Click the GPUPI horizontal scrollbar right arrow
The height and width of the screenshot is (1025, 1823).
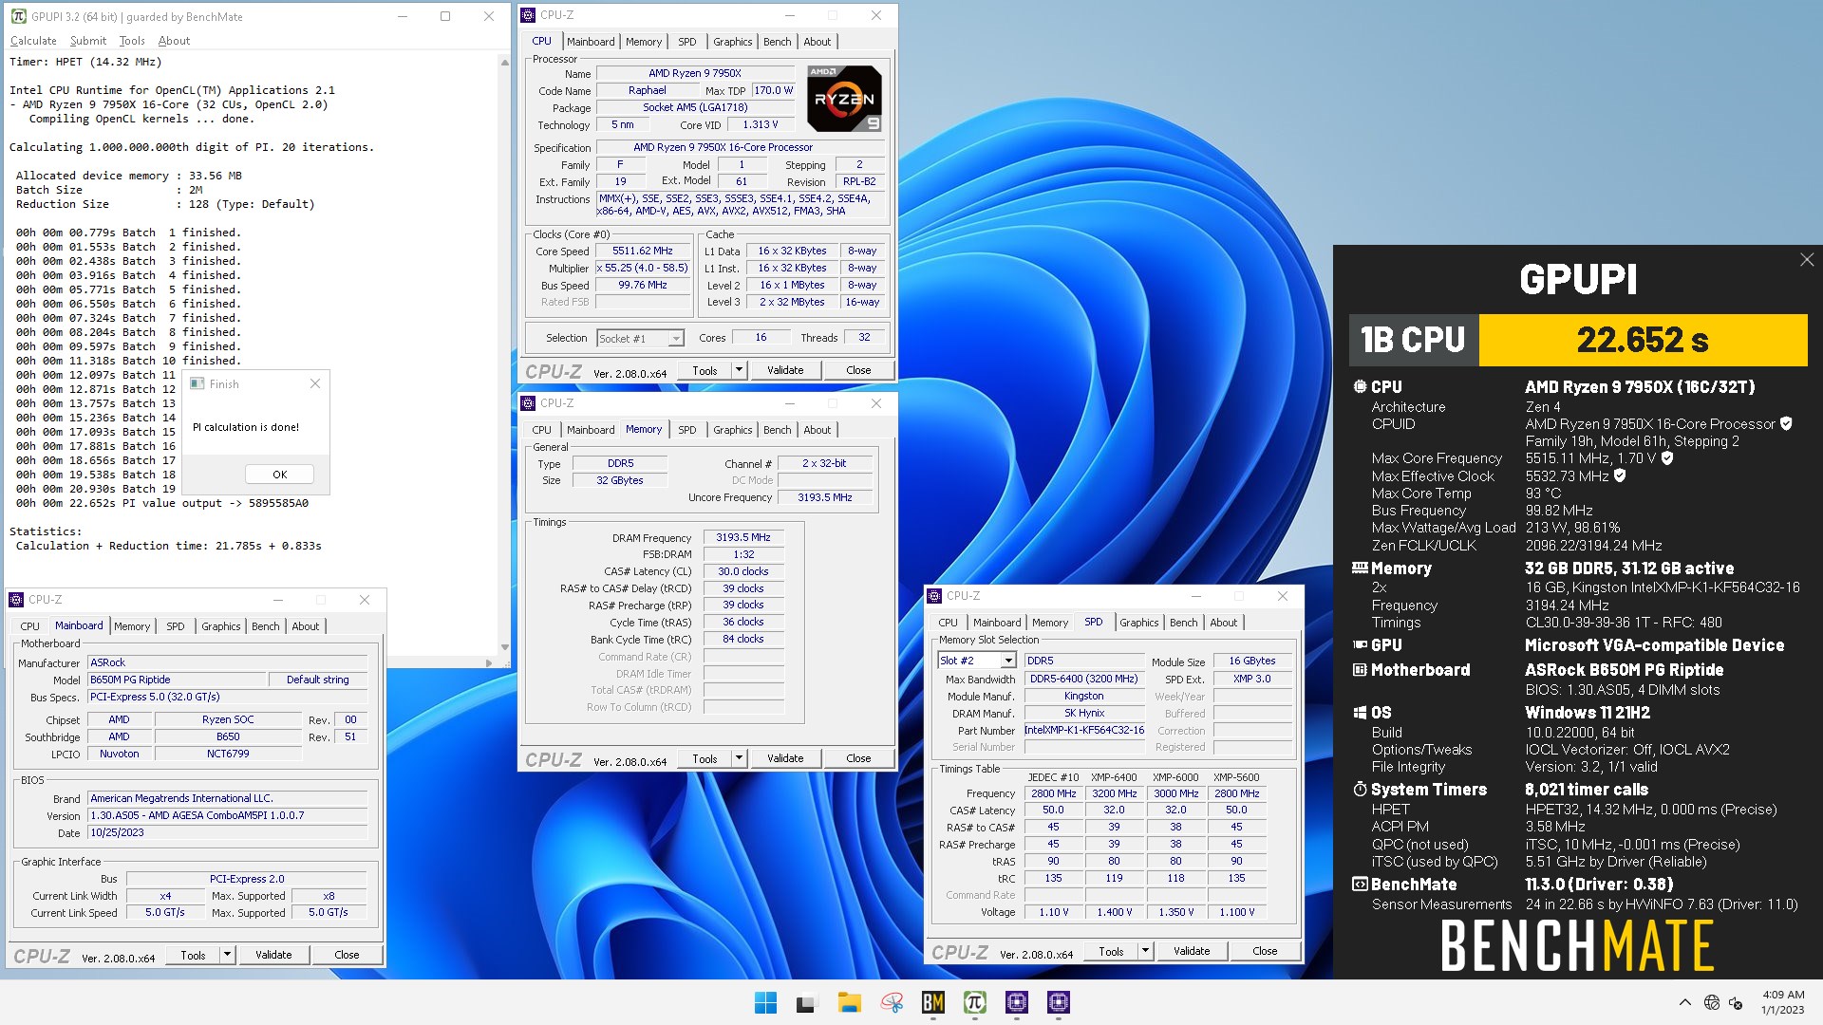coord(489,662)
